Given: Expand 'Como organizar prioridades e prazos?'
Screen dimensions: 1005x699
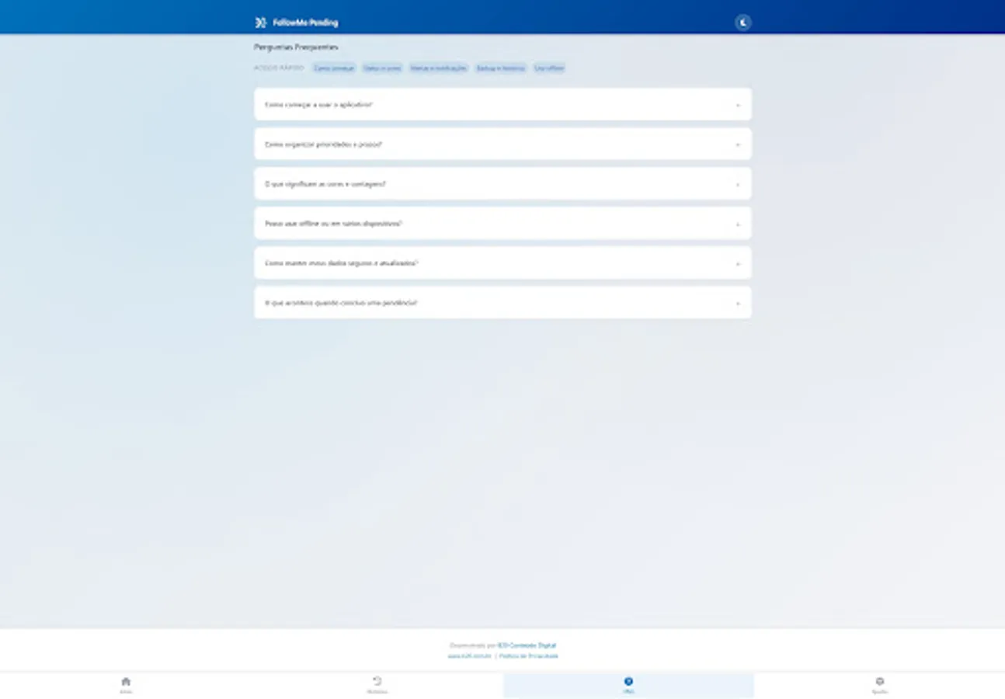Looking at the screenshot, I should pyautogui.click(x=502, y=144).
